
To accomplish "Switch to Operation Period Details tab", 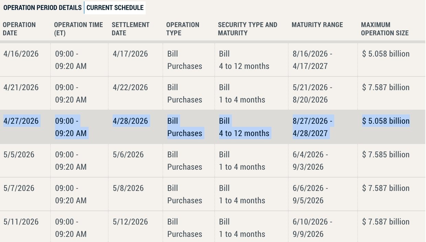I will 43,8.
